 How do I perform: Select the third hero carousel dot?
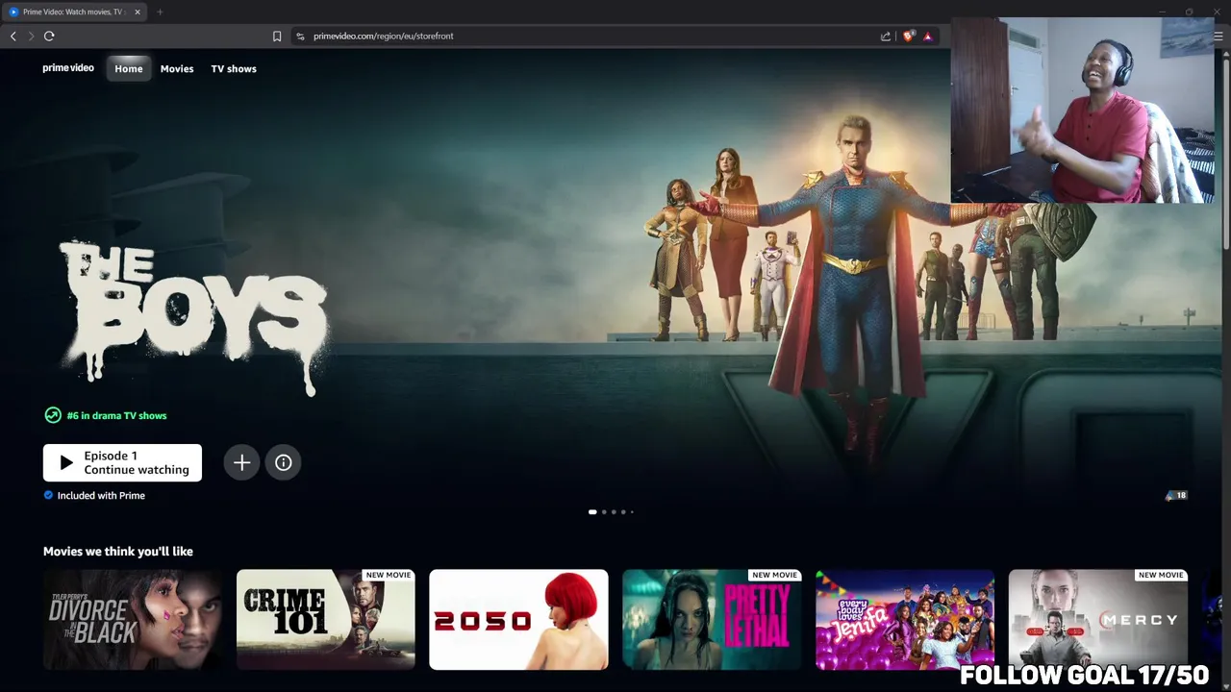614,511
